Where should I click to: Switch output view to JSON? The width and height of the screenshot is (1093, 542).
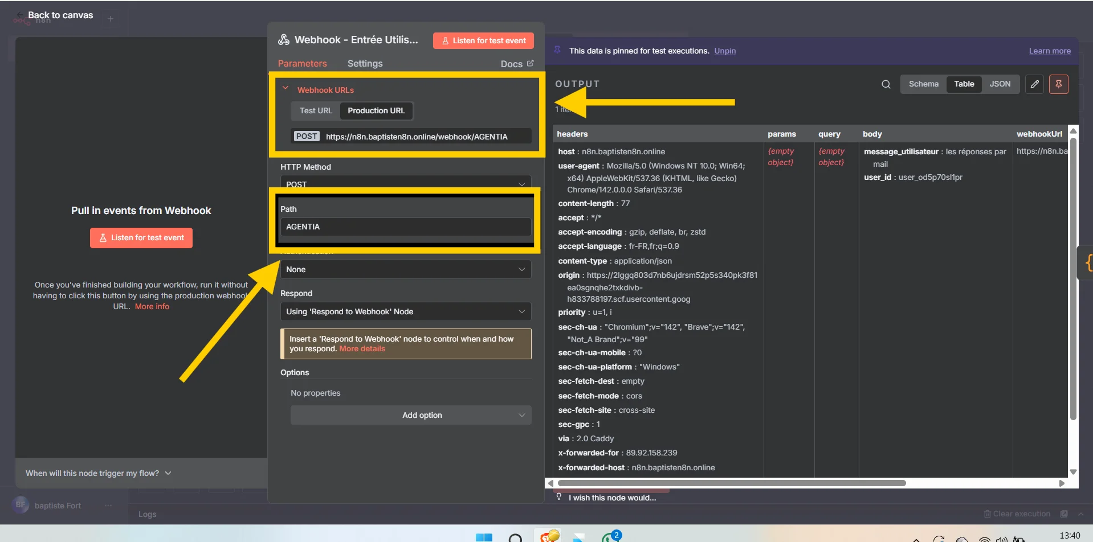1001,84
